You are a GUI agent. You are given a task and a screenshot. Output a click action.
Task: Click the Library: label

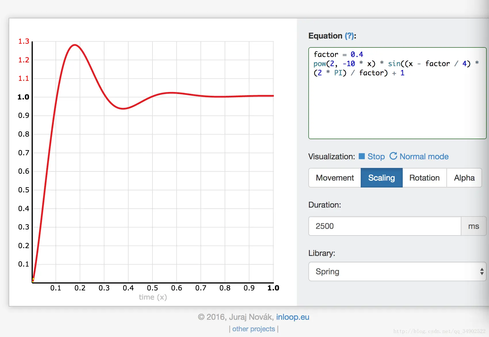[x=322, y=253]
